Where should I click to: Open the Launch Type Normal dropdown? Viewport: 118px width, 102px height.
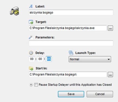[90, 59]
